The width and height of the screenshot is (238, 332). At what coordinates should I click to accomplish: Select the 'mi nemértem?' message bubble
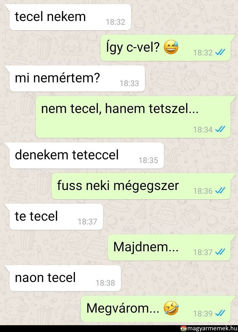tap(77, 79)
